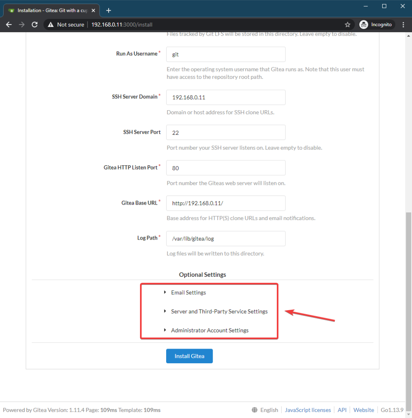The height and width of the screenshot is (418, 412).
Task: Click the 'Go1.13.9' footer text
Action: pyautogui.click(x=392, y=410)
